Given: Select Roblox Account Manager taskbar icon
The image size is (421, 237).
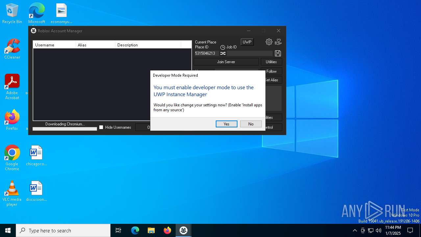Looking at the screenshot, I should pos(184,230).
